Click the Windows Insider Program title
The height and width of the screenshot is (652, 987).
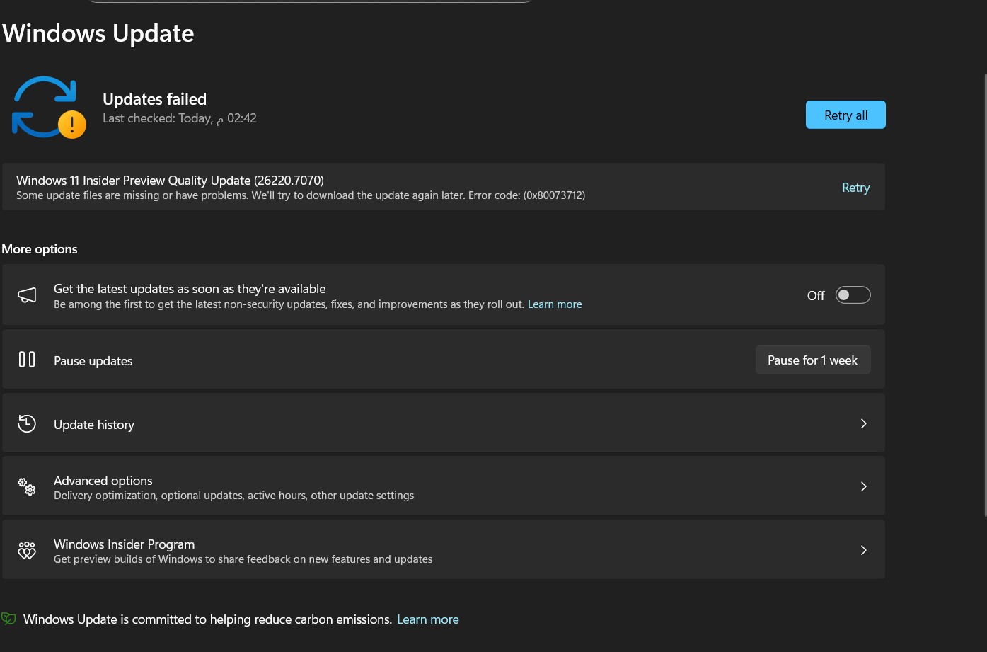pos(124,544)
